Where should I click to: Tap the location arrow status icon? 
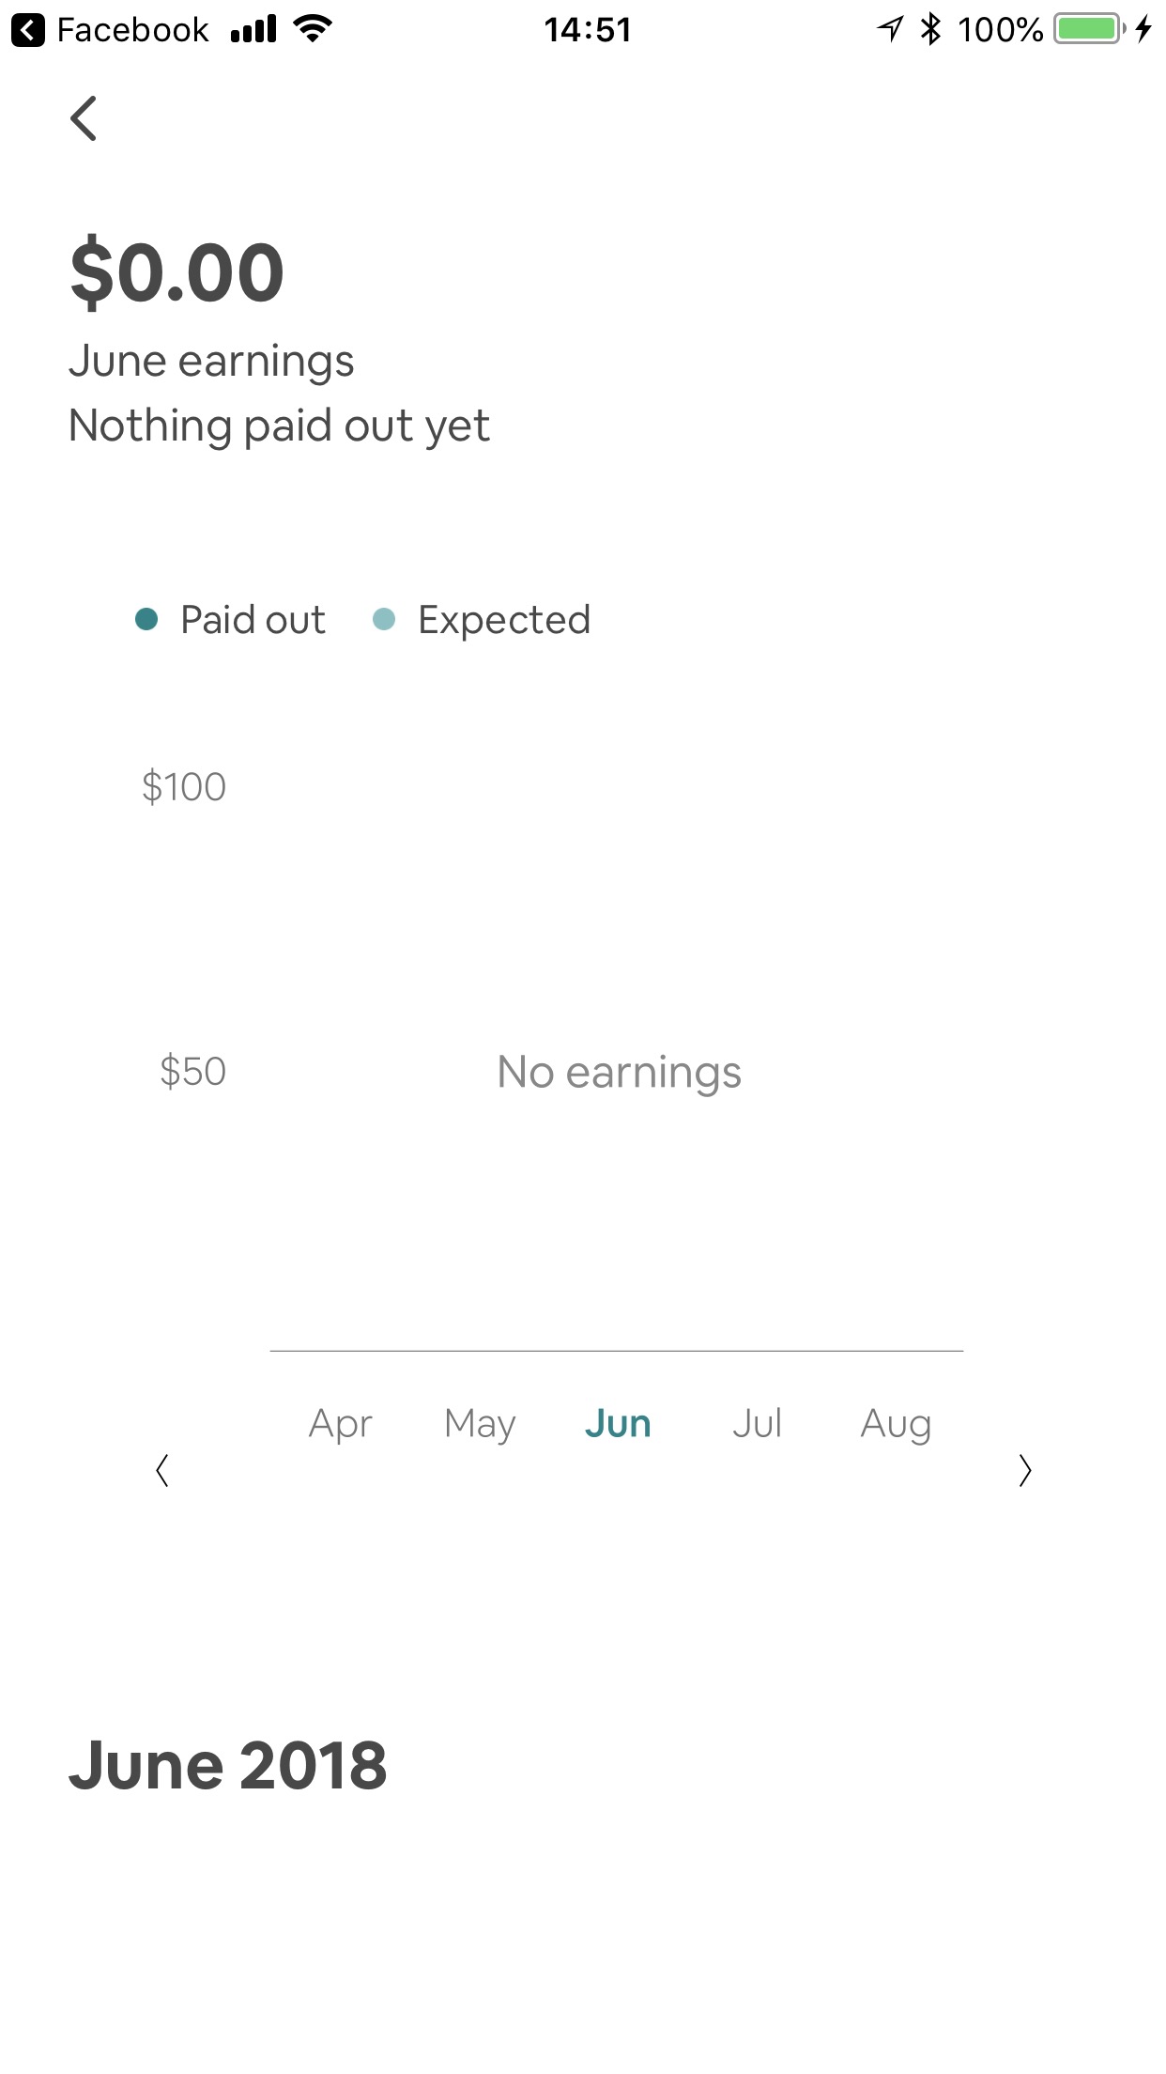(889, 29)
